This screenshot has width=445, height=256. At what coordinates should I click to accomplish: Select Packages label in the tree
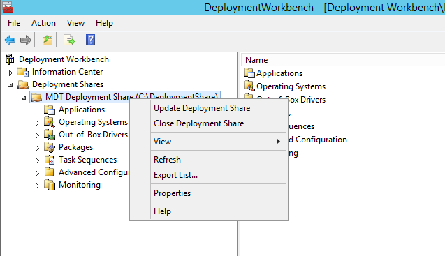tap(75, 147)
